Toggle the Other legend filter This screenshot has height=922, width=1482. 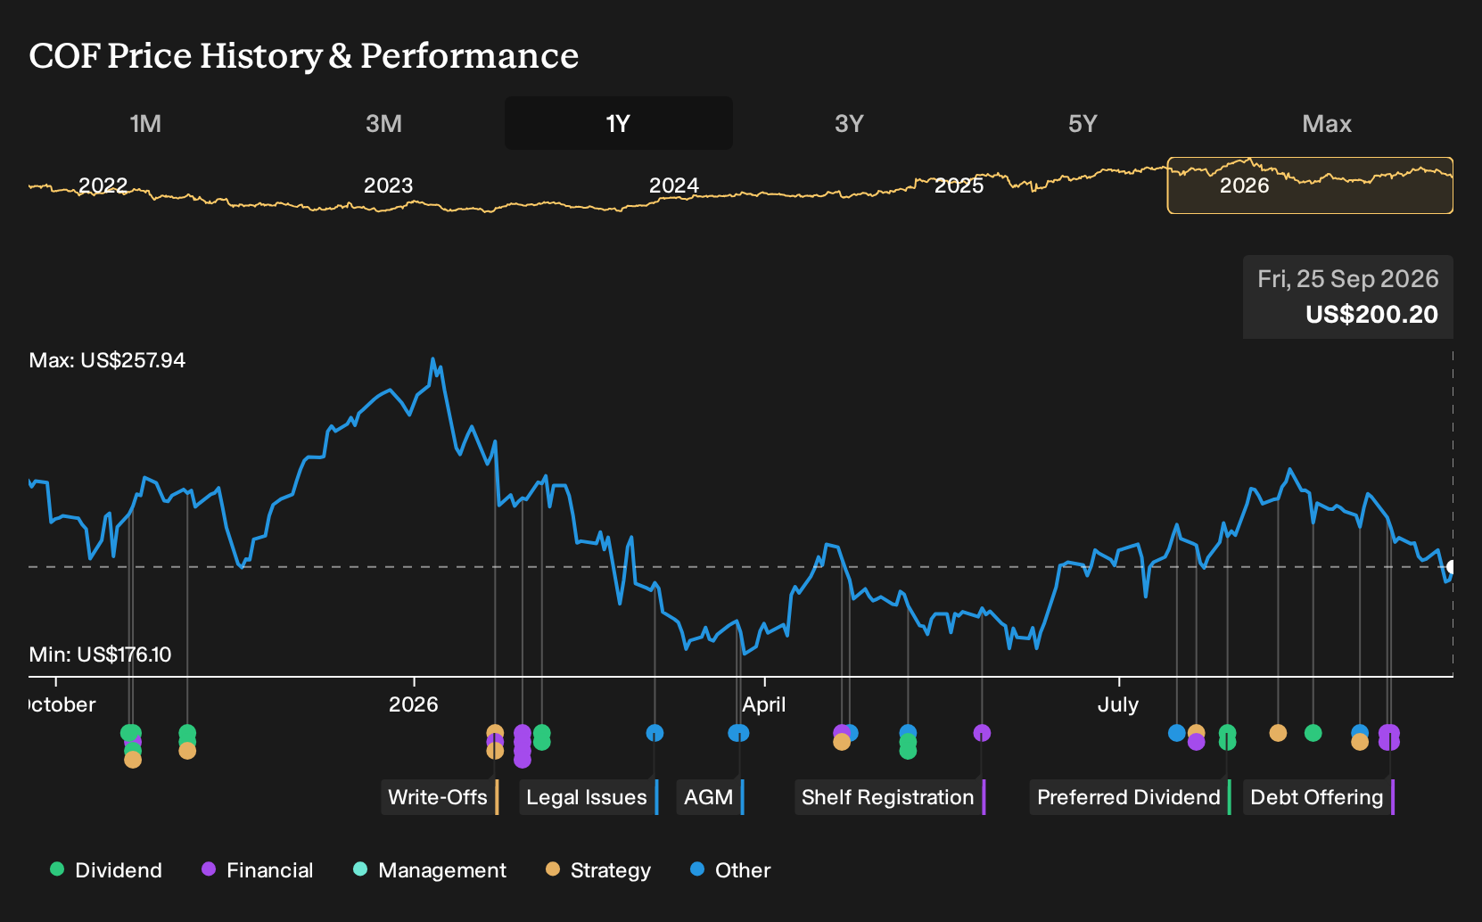click(730, 870)
